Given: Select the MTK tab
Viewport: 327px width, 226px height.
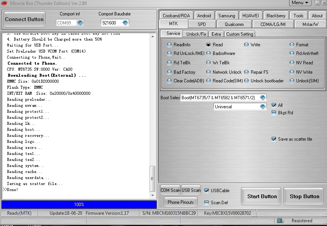Looking at the screenshot, I should point(174,24).
